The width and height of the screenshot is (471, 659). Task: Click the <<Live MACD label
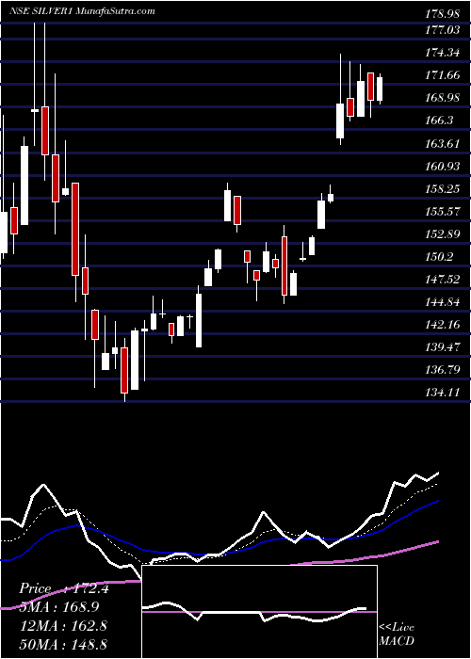coord(397,635)
